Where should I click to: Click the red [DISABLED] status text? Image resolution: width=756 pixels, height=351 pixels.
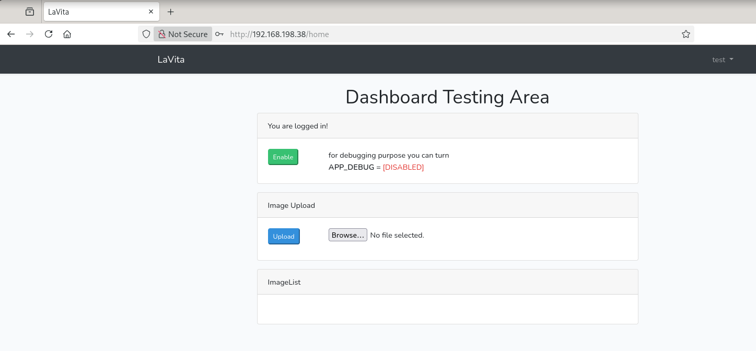coord(403,168)
